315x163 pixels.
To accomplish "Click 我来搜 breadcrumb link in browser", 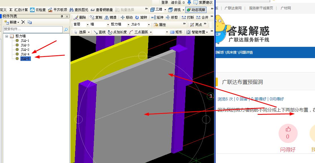I will 231,52.
